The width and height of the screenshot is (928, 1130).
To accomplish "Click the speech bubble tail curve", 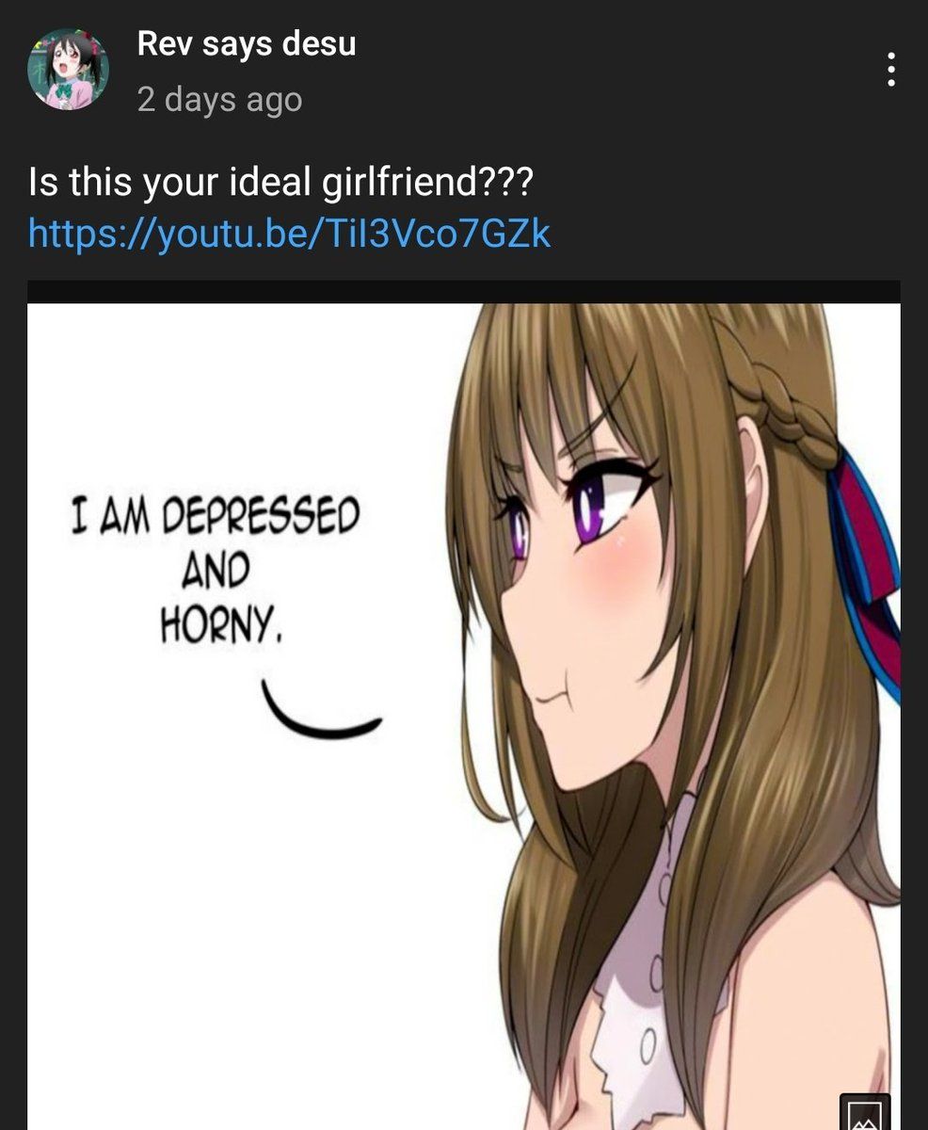I will [320, 710].
